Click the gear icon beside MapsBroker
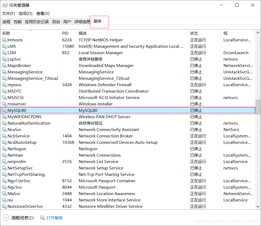Screen dimensions: 261x226 [x=4, y=65]
